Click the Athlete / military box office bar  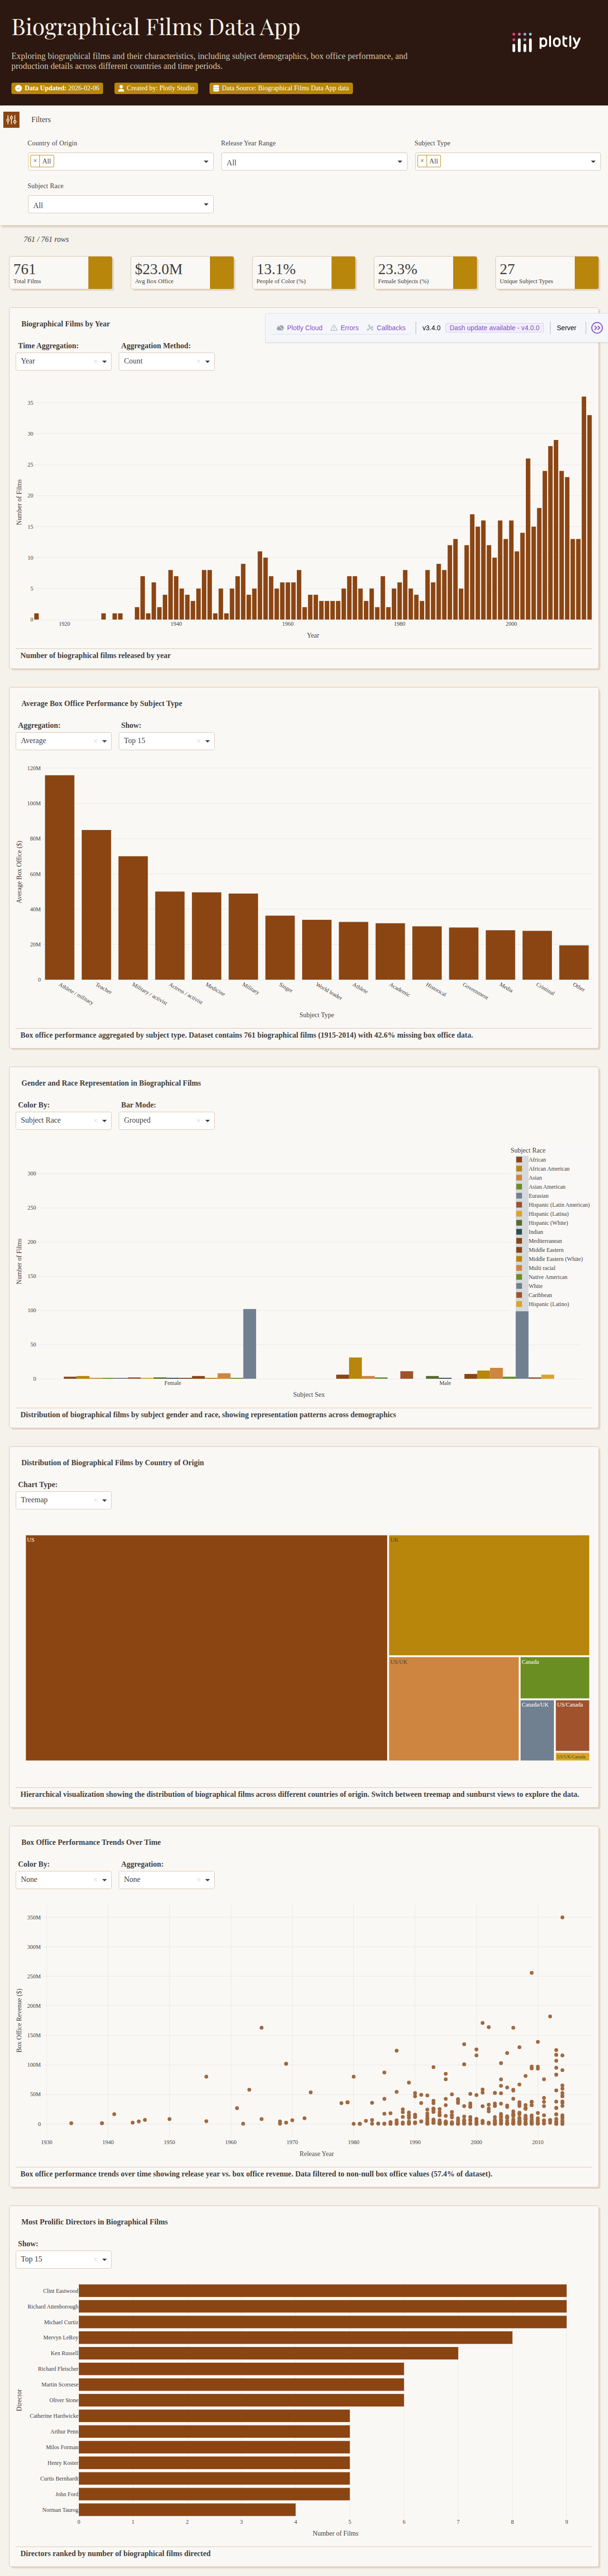(60, 877)
